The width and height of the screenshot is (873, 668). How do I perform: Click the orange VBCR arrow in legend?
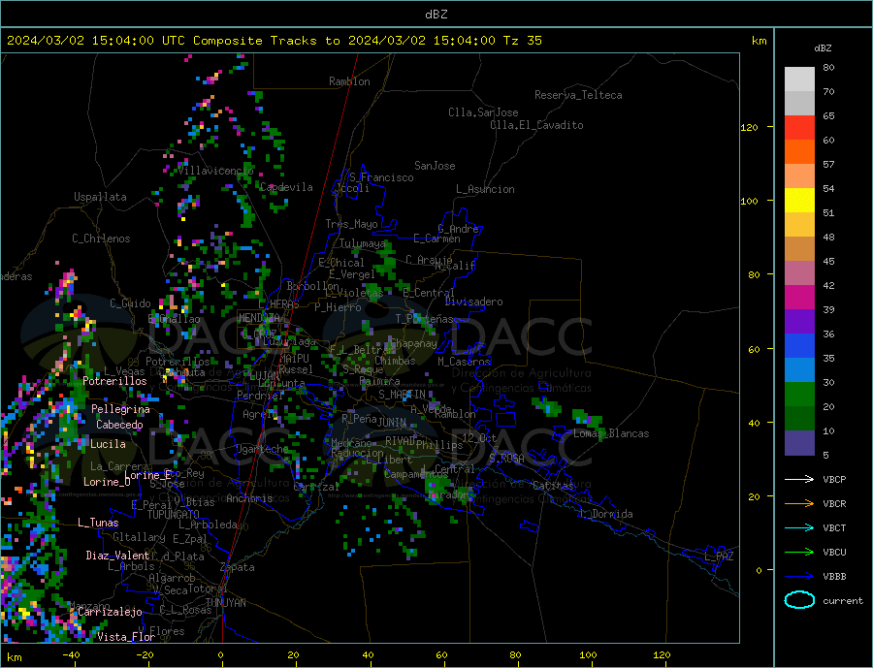[799, 504]
